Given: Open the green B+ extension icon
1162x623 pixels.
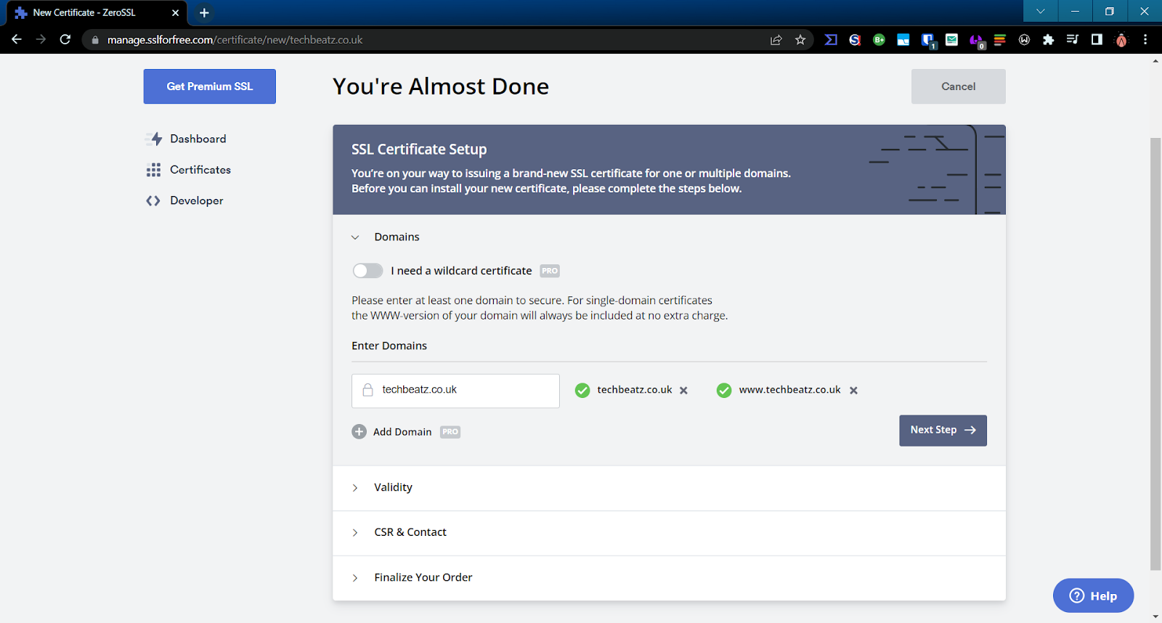Looking at the screenshot, I should pos(879,40).
